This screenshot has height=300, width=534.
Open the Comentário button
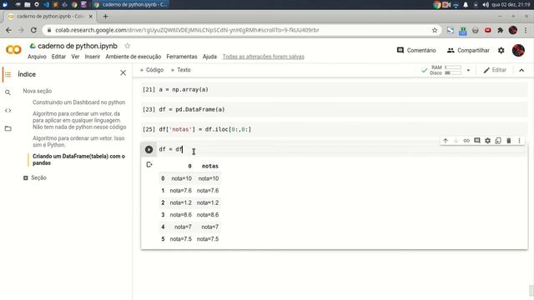point(416,50)
